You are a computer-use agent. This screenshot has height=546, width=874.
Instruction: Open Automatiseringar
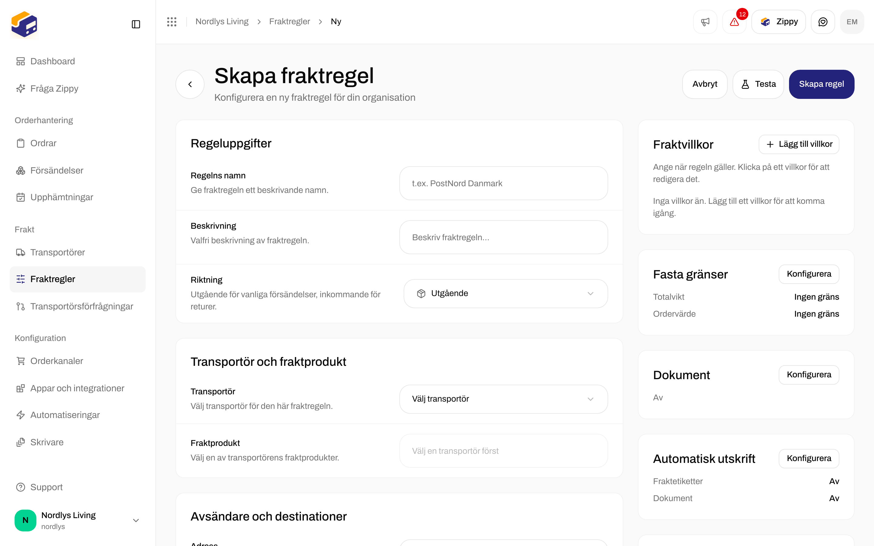click(x=78, y=415)
